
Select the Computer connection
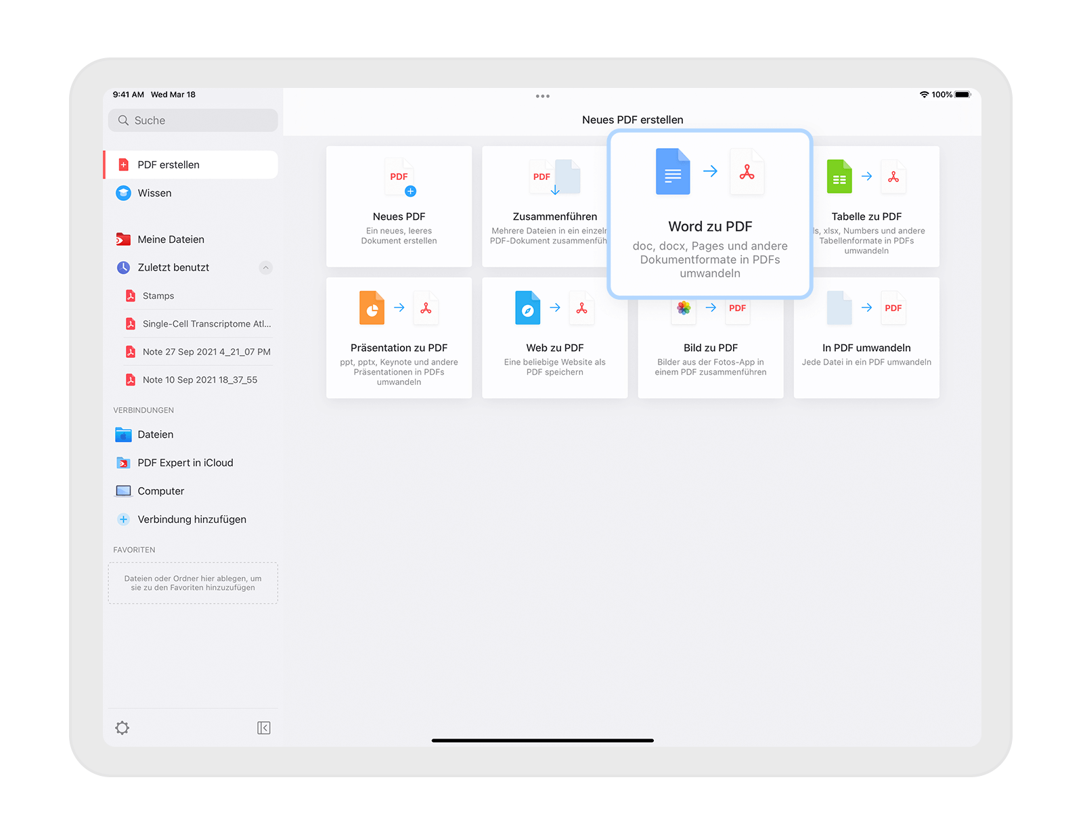pyautogui.click(x=160, y=491)
